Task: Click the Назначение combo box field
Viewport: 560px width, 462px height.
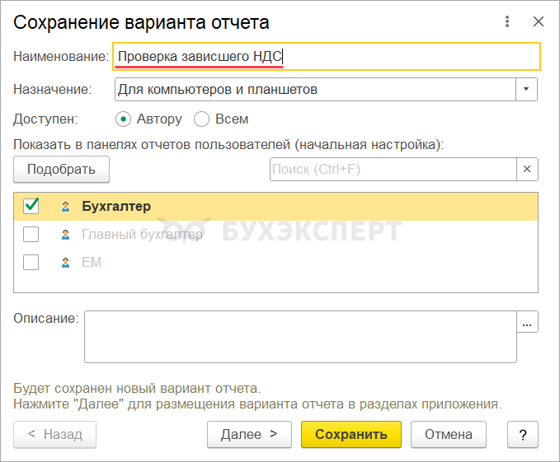Action: tap(313, 89)
